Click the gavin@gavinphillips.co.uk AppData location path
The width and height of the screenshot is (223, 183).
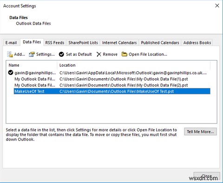(x=133, y=73)
